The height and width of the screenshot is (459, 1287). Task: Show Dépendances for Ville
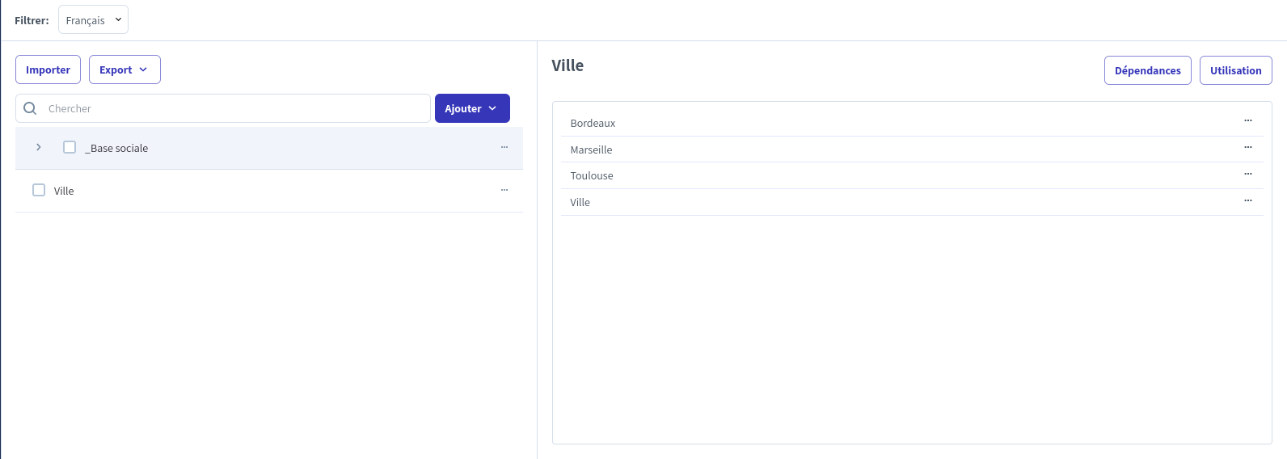tap(1147, 70)
